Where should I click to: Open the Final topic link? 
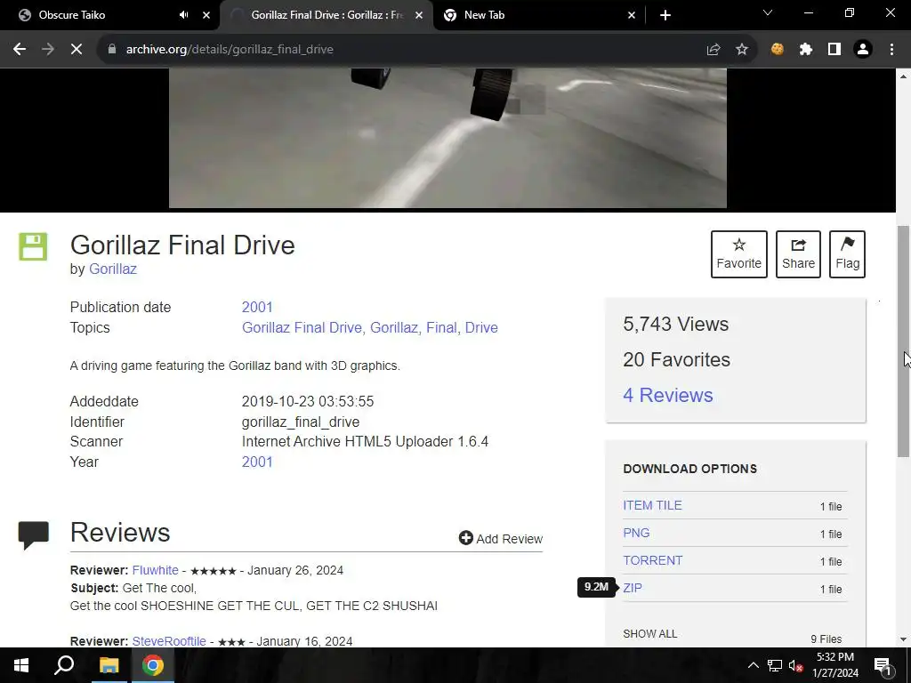coord(441,327)
